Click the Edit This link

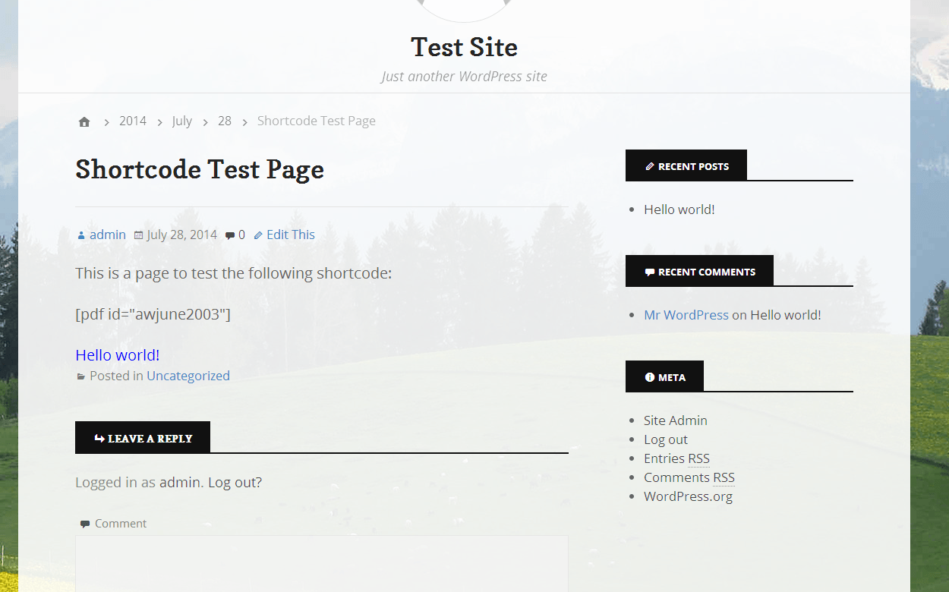[290, 235]
